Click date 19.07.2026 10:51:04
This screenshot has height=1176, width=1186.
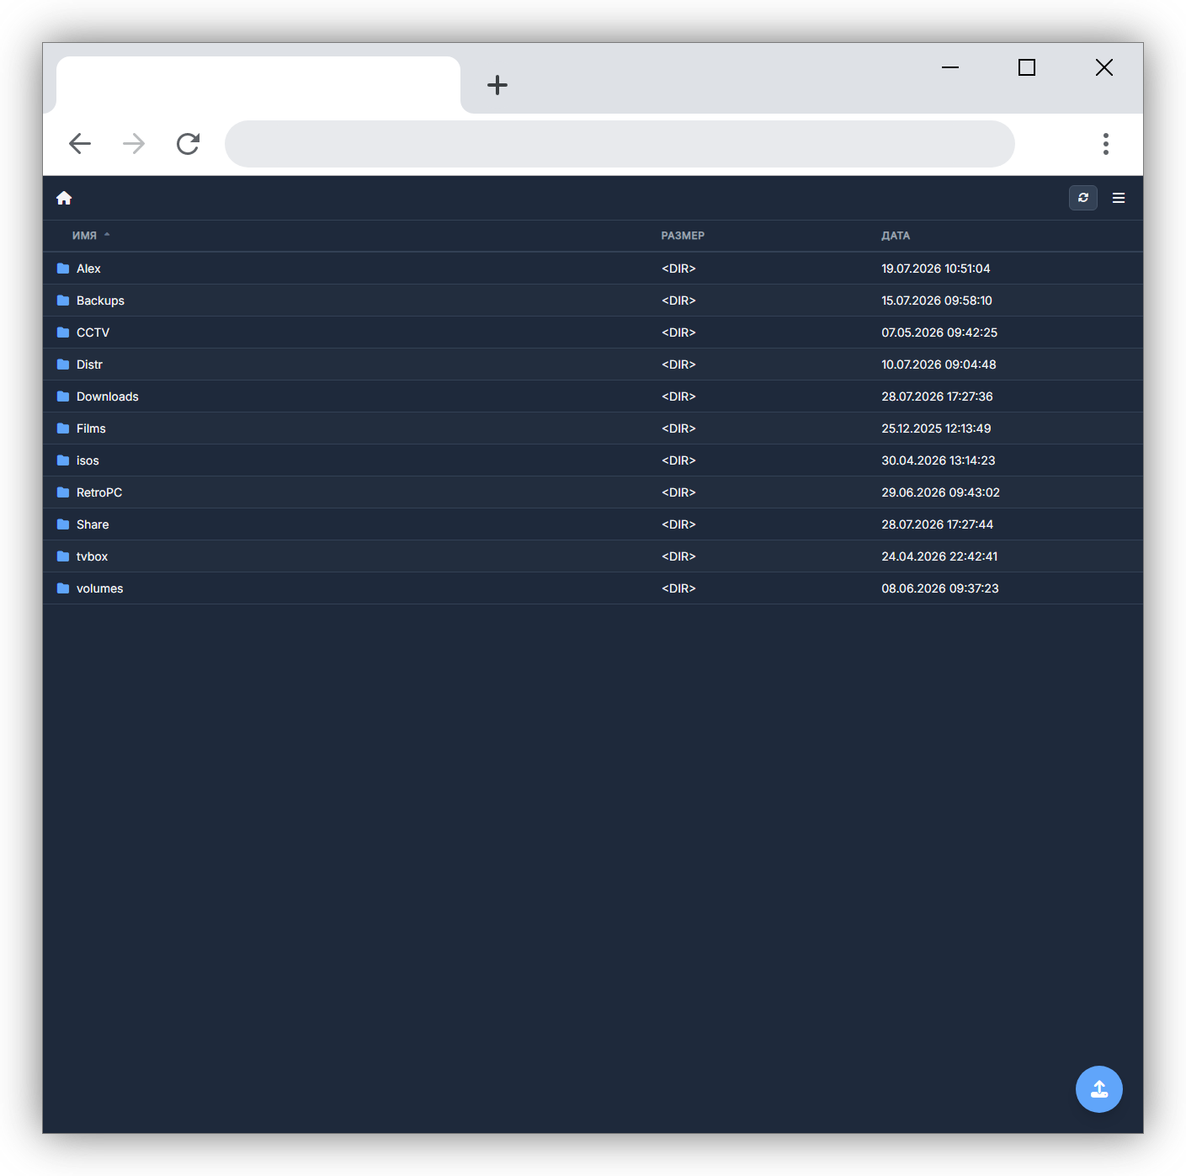[936, 269]
